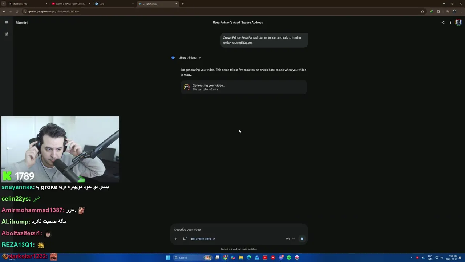The height and width of the screenshot is (262, 465).
Task: Click the Gemini logo text in header
Action: (22, 23)
